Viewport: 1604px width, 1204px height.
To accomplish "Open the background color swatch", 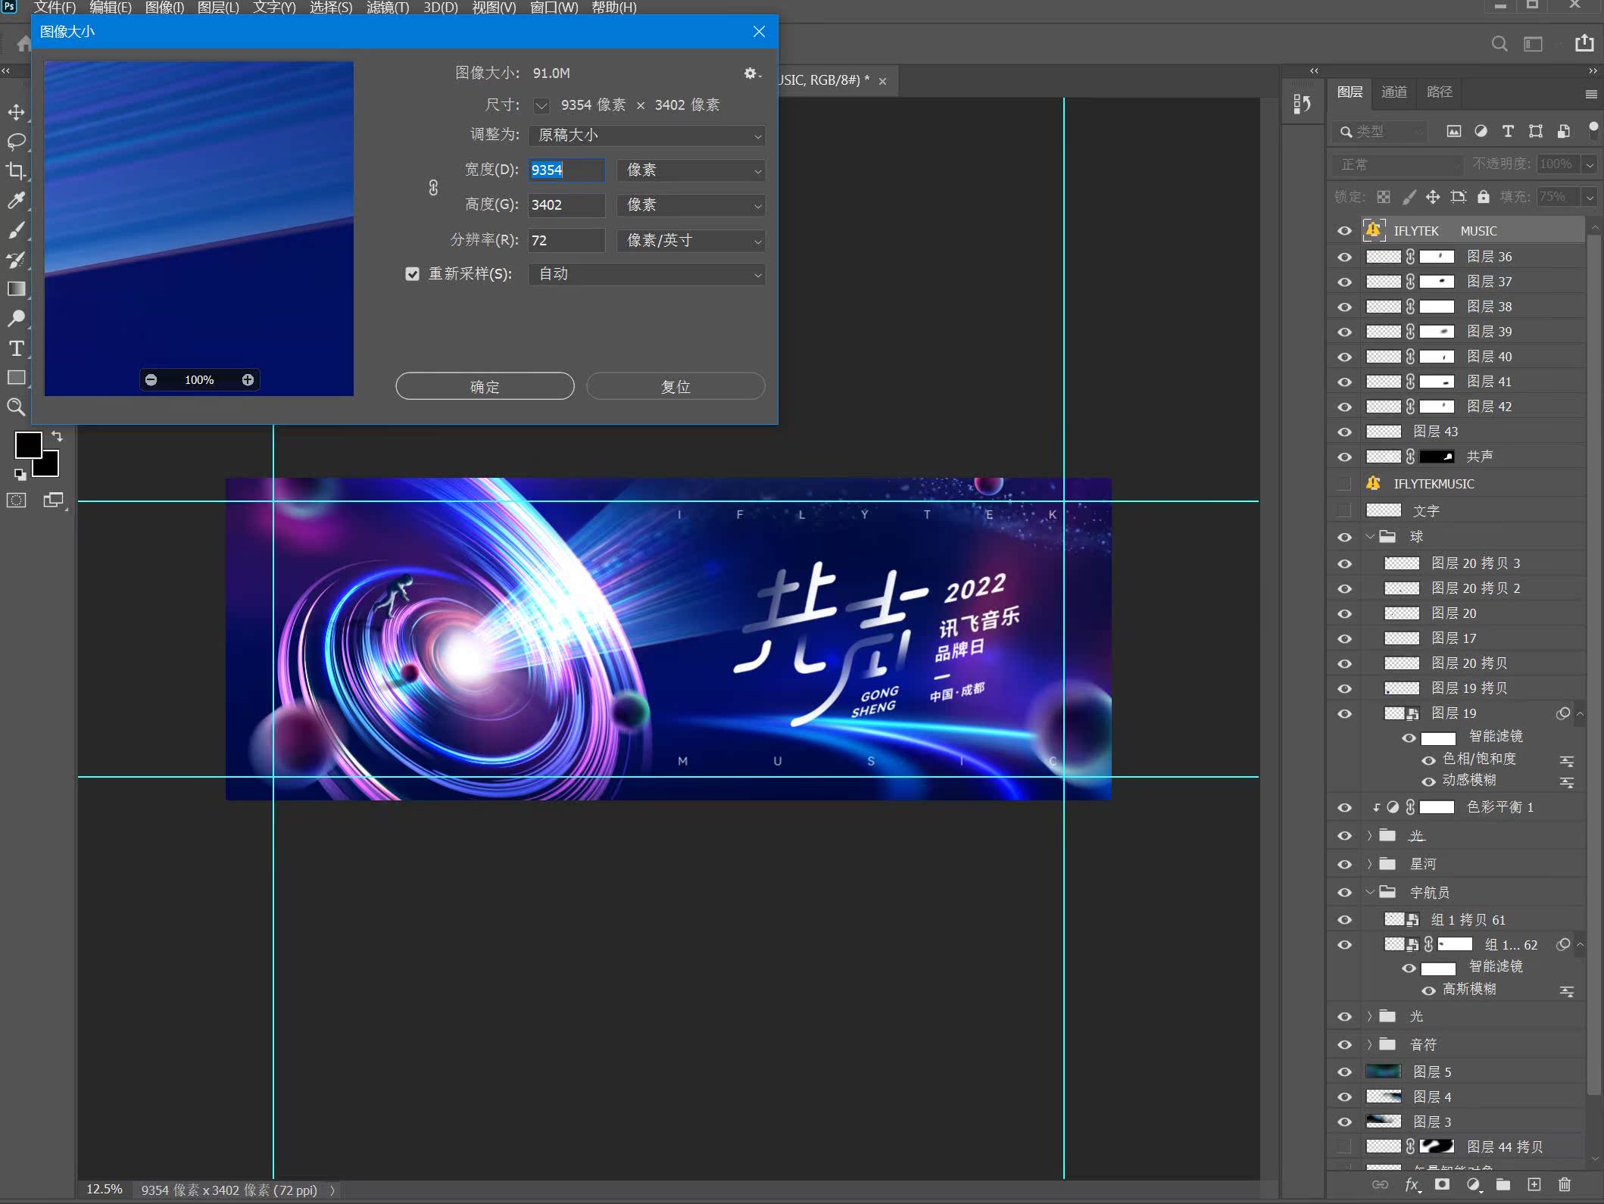I will click(49, 467).
